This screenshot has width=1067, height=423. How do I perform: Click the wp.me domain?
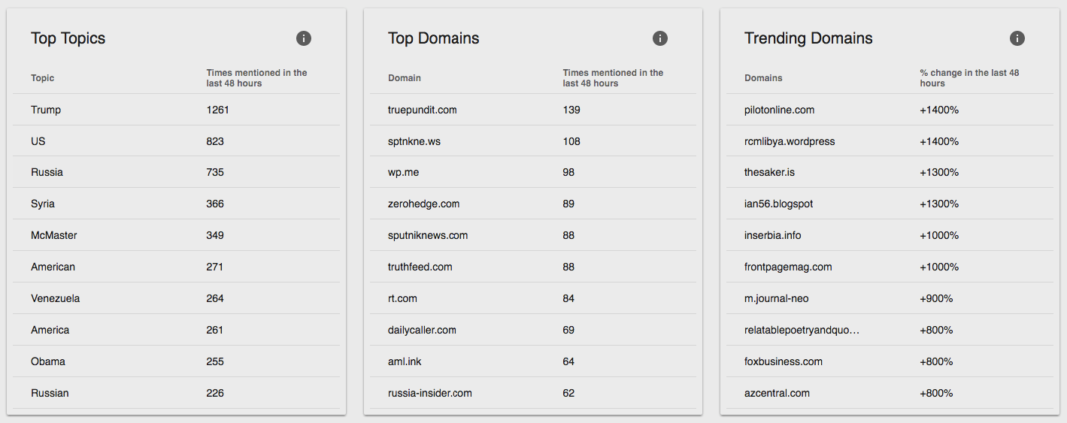[x=404, y=172]
